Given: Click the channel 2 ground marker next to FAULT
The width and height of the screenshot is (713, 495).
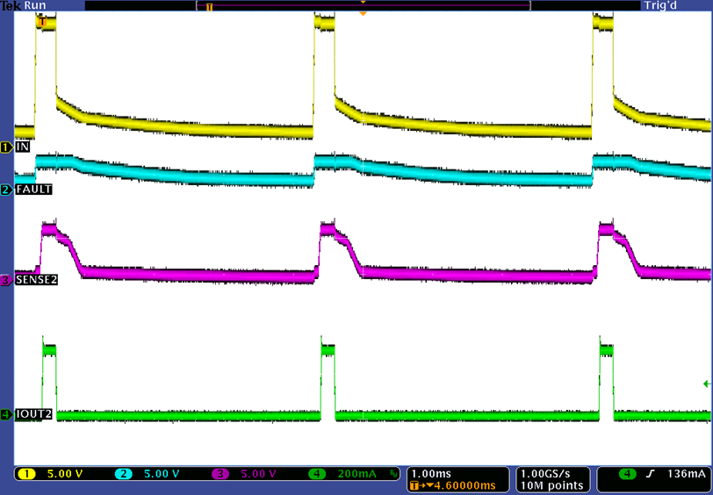Looking at the screenshot, I should pyautogui.click(x=7, y=190).
